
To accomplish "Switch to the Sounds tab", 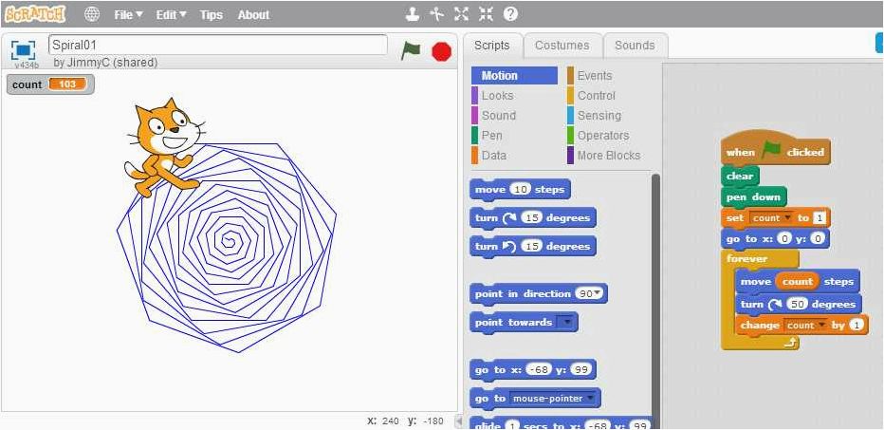I will (635, 46).
